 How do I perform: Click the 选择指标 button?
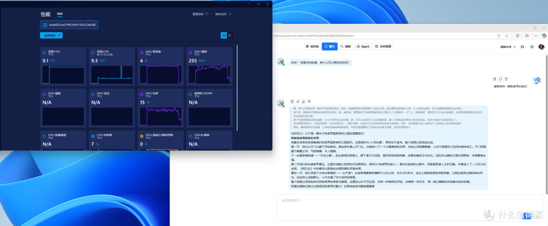(x=51, y=35)
